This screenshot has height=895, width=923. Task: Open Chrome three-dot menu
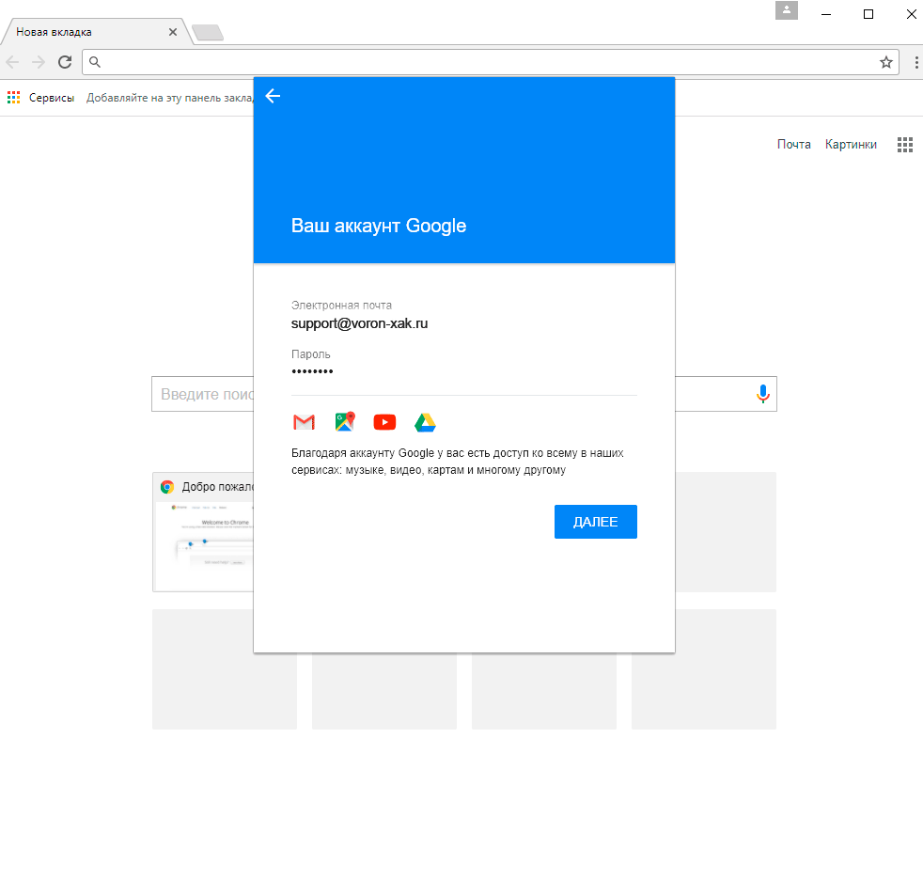[x=916, y=62]
